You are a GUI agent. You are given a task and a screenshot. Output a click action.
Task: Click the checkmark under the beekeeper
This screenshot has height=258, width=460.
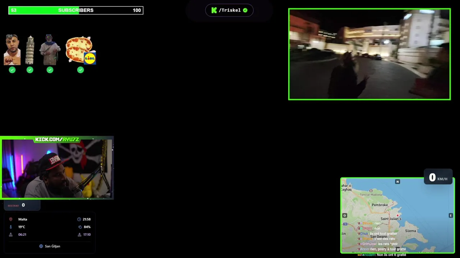pos(50,70)
